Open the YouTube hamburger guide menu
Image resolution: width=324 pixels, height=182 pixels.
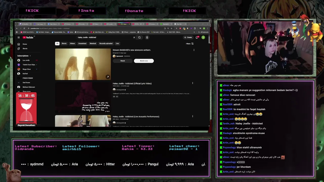[18, 37]
